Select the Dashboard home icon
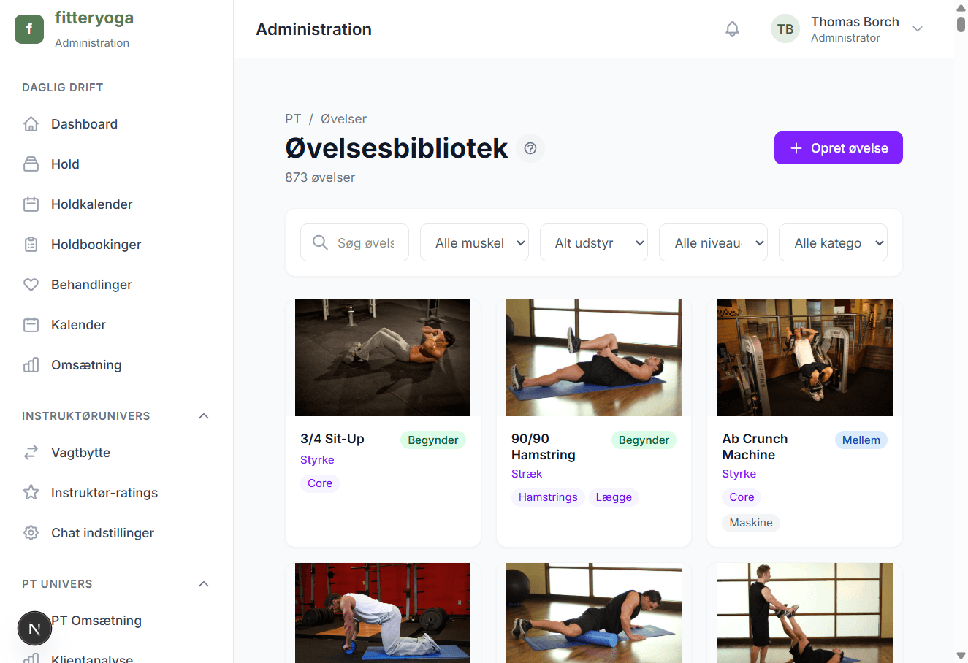 31,123
